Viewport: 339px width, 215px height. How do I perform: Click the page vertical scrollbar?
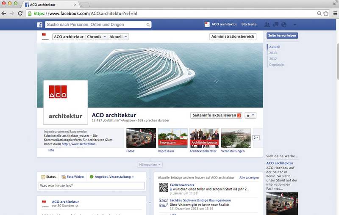338,61
